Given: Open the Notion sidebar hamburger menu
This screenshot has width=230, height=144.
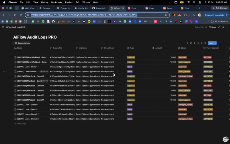Looking at the screenshot, I should (x=3, y=27).
